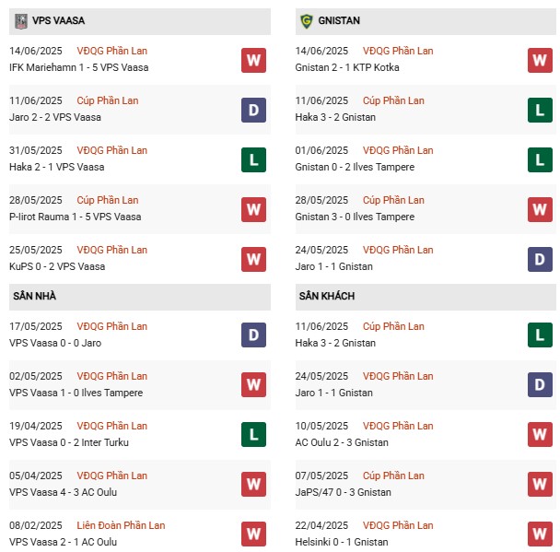Click the L badge for Haka 2-1 match
Screen dimensions: 560x552
coord(253,159)
